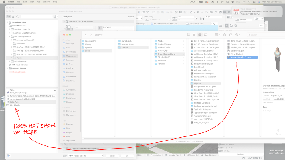Screen dimensions: 285x160
Task: Select BIMcloud Libraries in the tree
Action: (x=20, y=65)
